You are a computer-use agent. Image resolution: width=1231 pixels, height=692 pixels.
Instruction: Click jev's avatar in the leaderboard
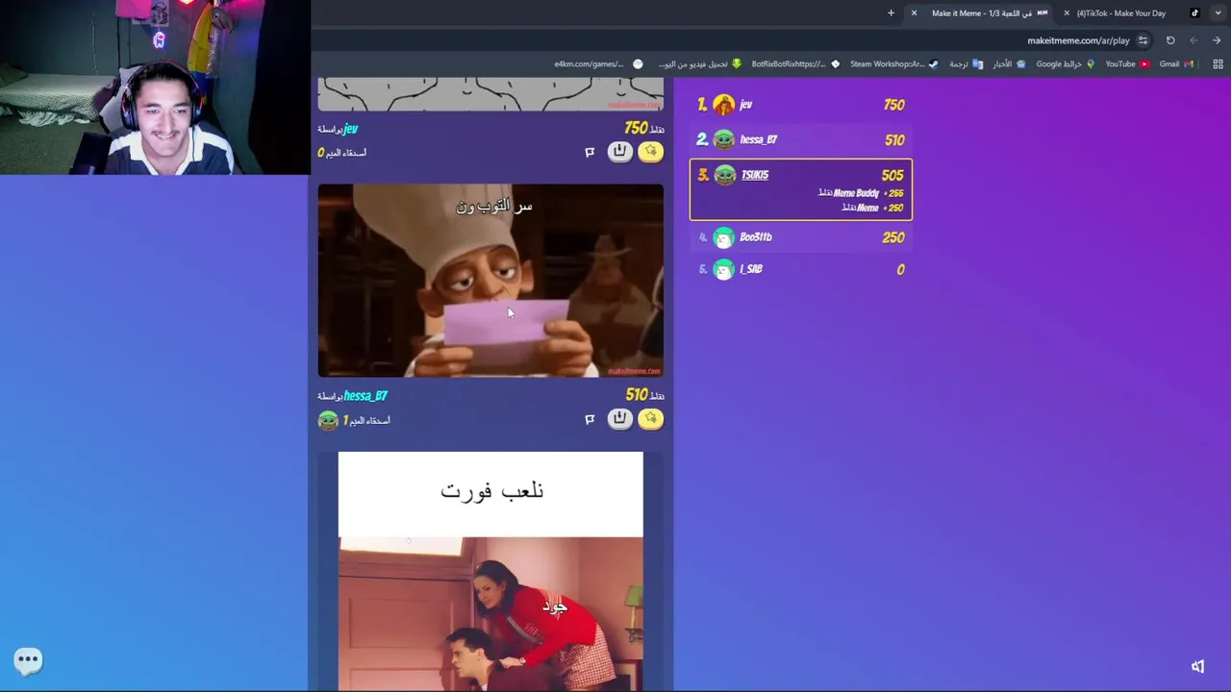pyautogui.click(x=724, y=105)
